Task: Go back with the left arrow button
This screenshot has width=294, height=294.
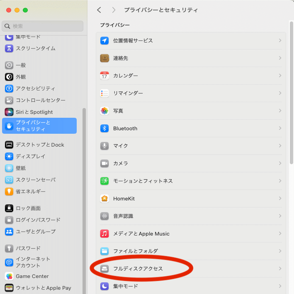Action: point(99,10)
